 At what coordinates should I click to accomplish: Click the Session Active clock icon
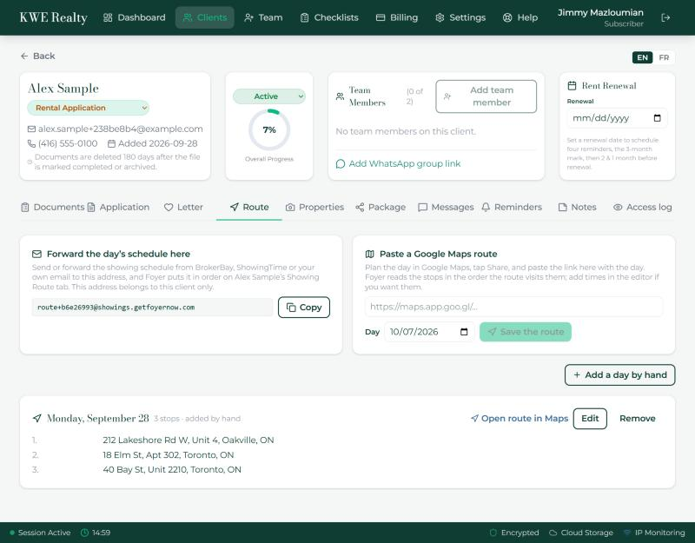[84, 533]
